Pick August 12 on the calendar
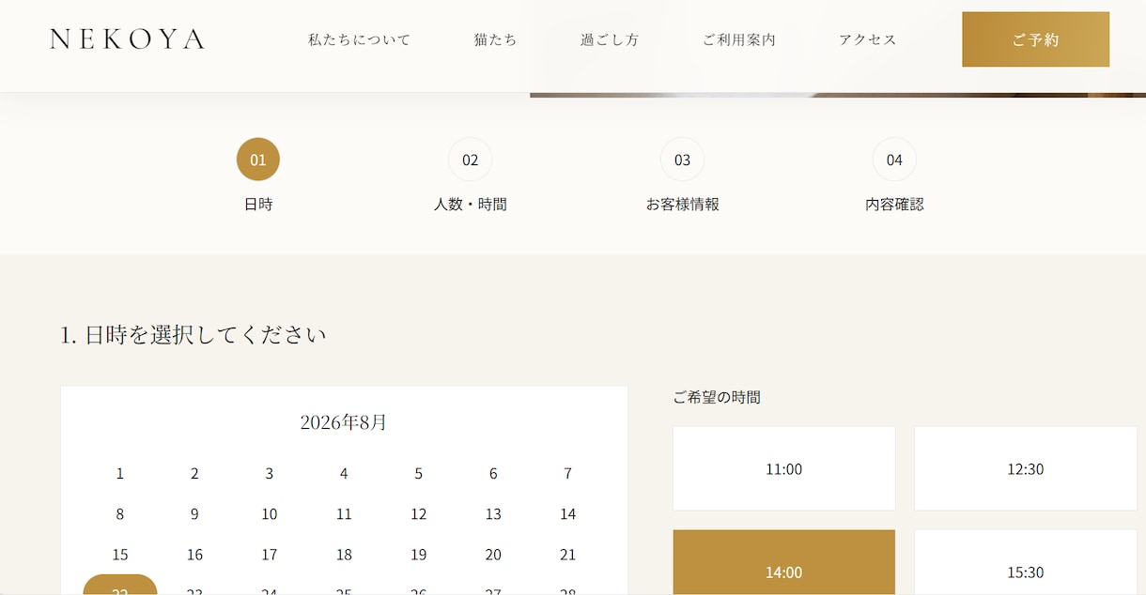 [x=419, y=514]
